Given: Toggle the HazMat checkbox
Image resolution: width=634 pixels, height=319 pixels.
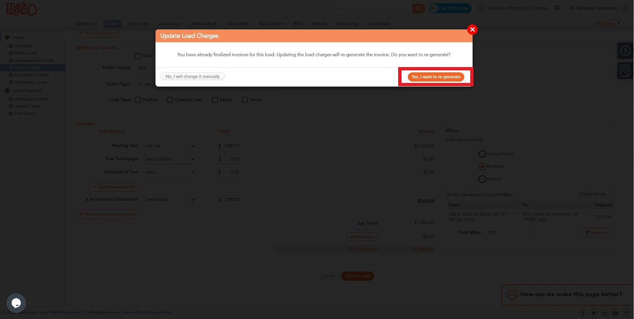Looking at the screenshot, I should click(x=138, y=100).
